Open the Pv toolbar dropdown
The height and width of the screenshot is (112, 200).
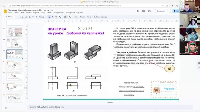tap(70, 17)
